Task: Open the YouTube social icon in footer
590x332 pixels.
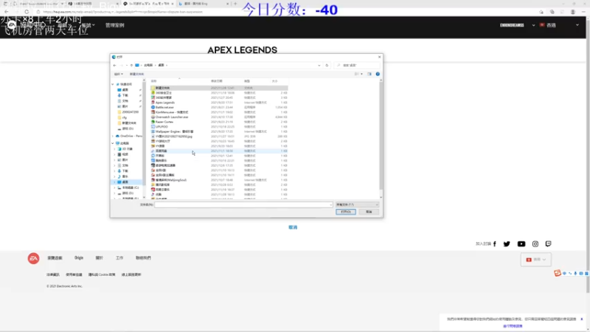Action: click(521, 244)
